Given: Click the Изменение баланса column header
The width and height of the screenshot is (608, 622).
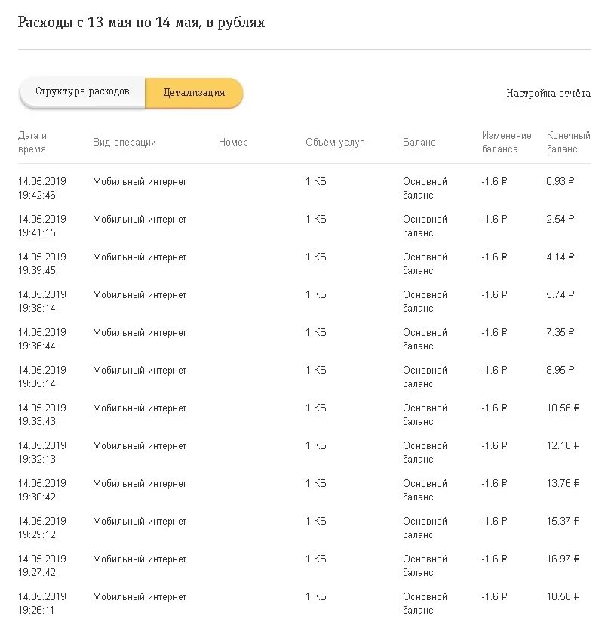Looking at the screenshot, I should (x=507, y=142).
